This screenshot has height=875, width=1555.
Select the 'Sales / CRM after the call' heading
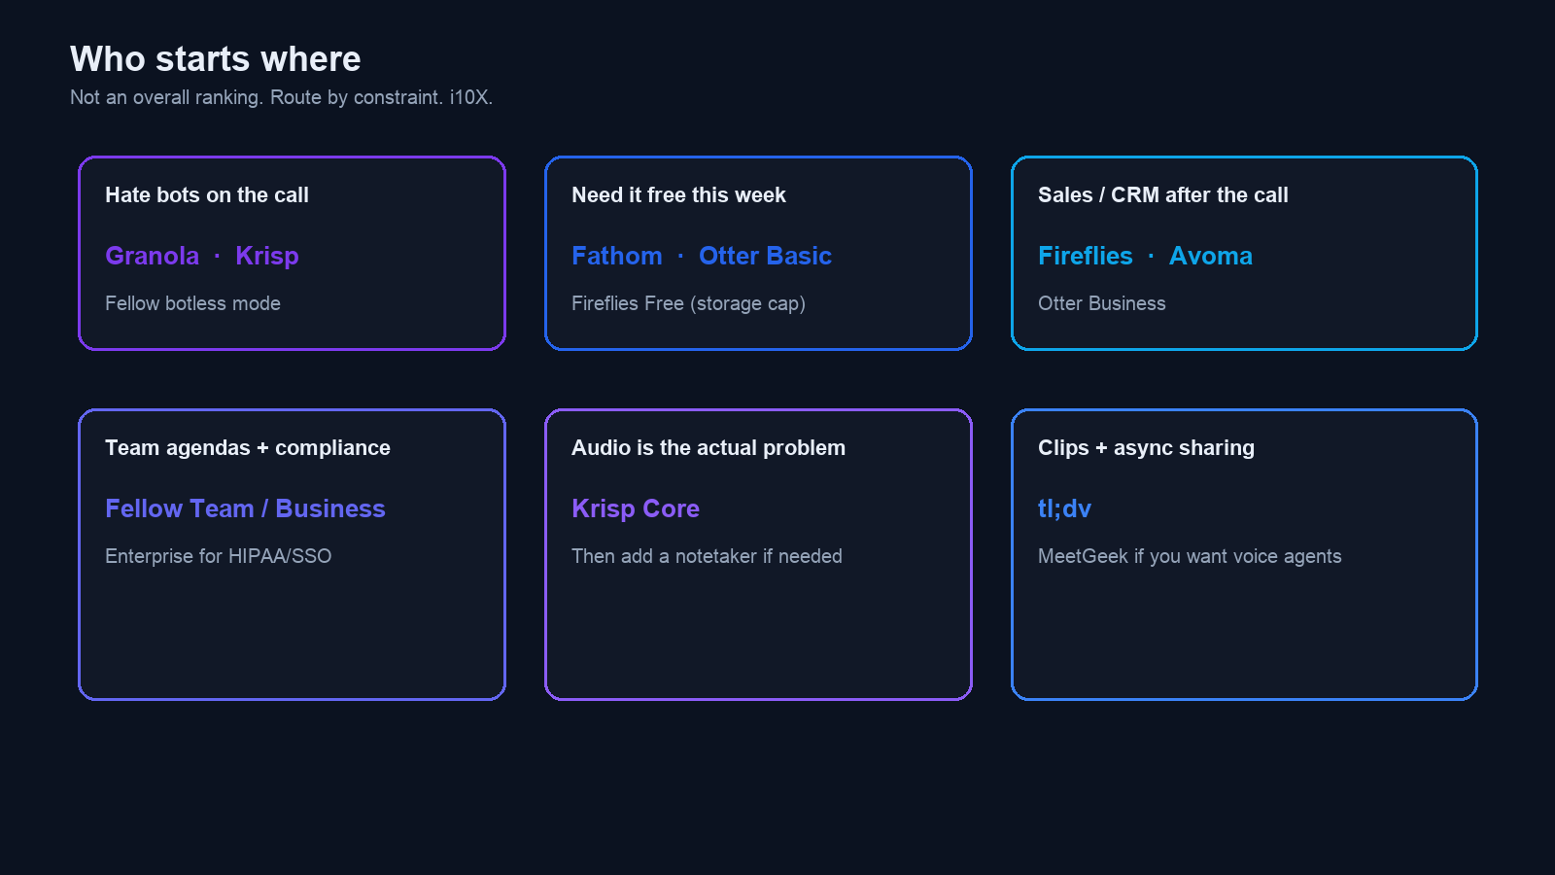click(x=1162, y=194)
